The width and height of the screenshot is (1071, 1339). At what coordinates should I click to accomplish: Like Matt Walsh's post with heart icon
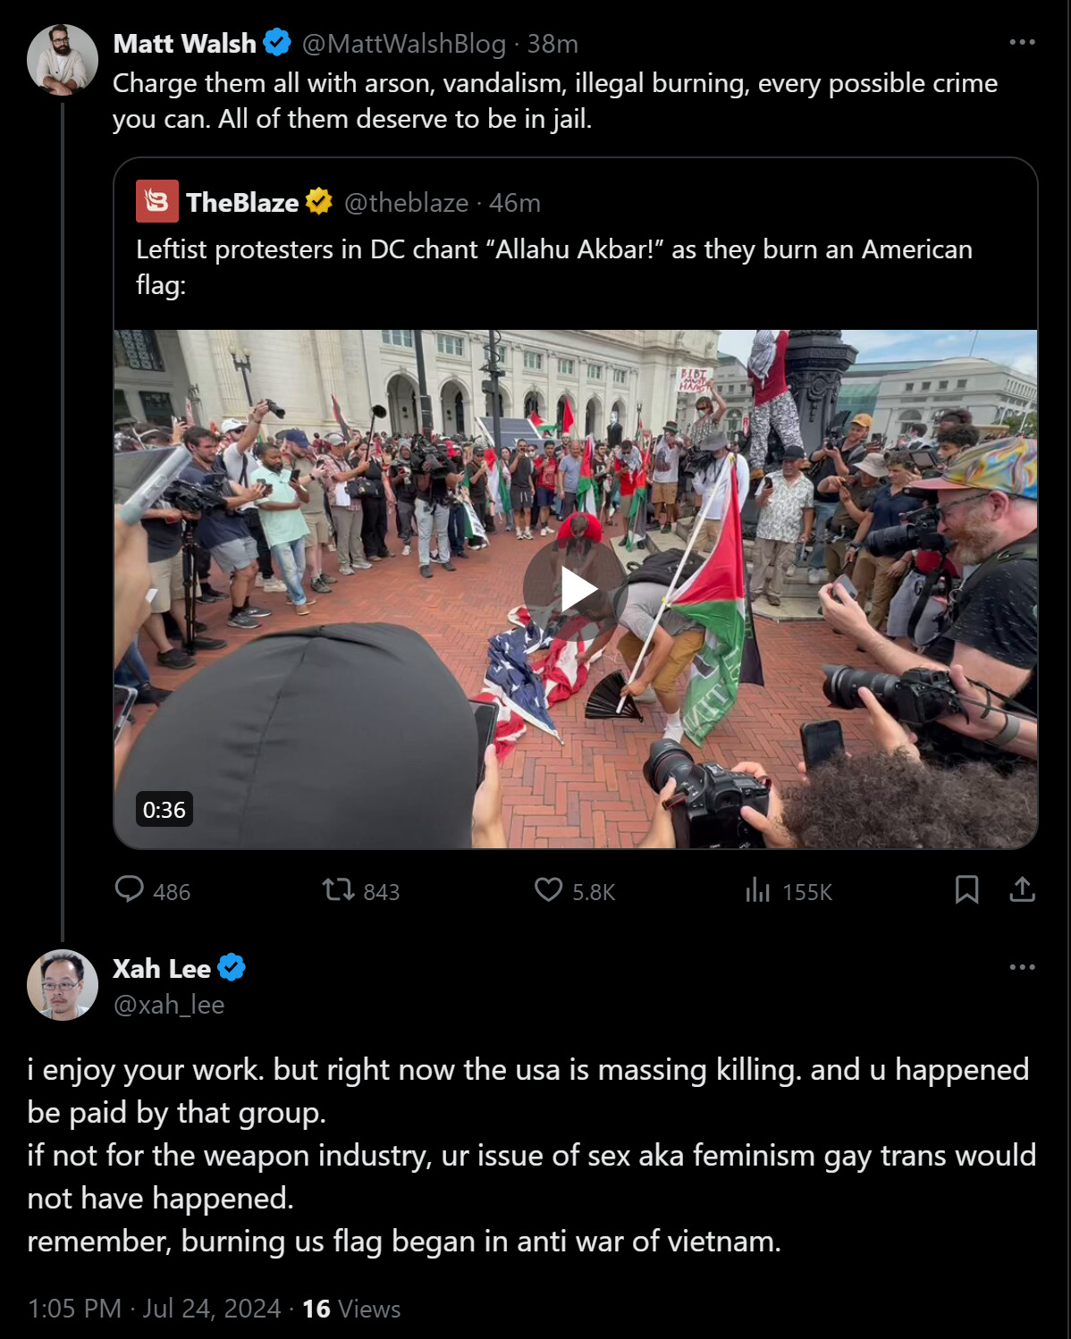click(548, 889)
